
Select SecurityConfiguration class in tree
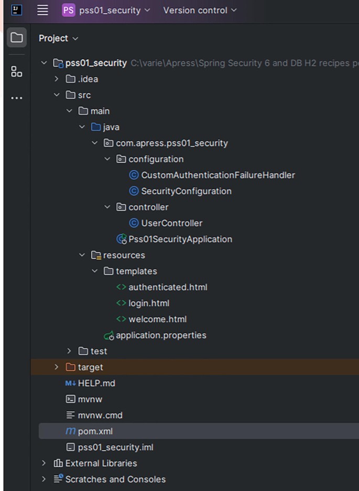click(x=186, y=191)
